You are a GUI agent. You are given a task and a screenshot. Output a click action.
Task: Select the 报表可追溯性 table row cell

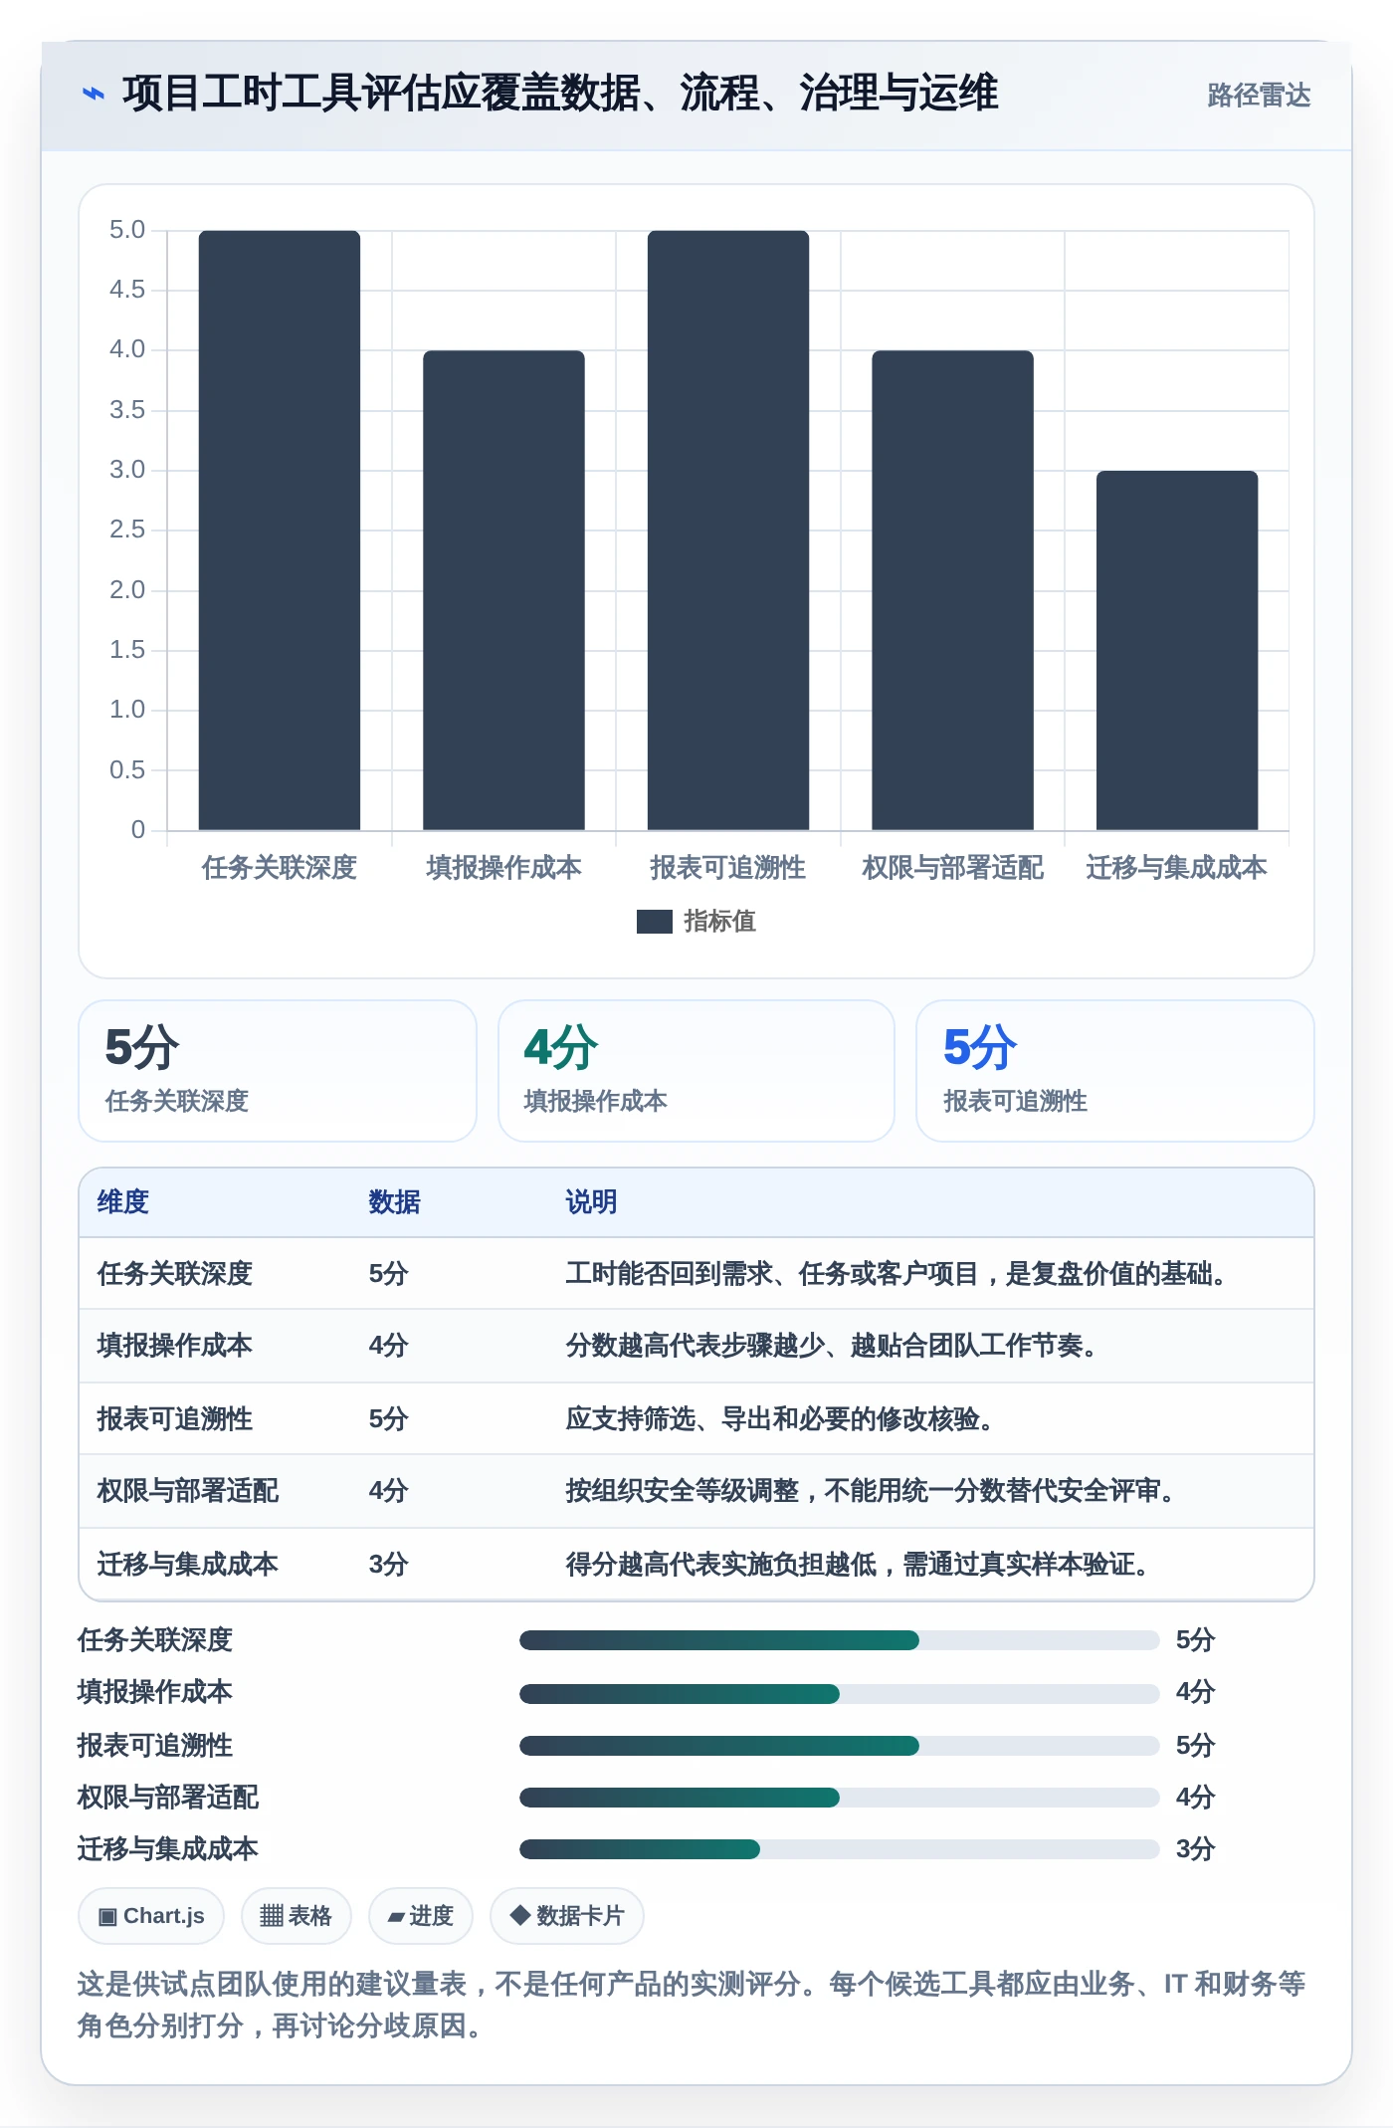[175, 1419]
